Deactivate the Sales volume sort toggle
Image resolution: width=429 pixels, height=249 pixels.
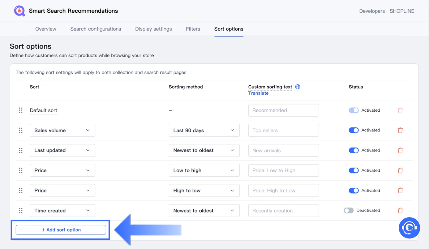pos(353,130)
